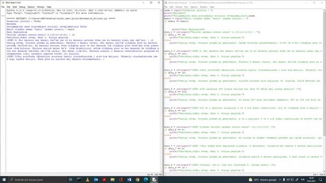The height and width of the screenshot is (183, 326).
Task: Open the Format menu in the editor window
Action: coord(179,7)
